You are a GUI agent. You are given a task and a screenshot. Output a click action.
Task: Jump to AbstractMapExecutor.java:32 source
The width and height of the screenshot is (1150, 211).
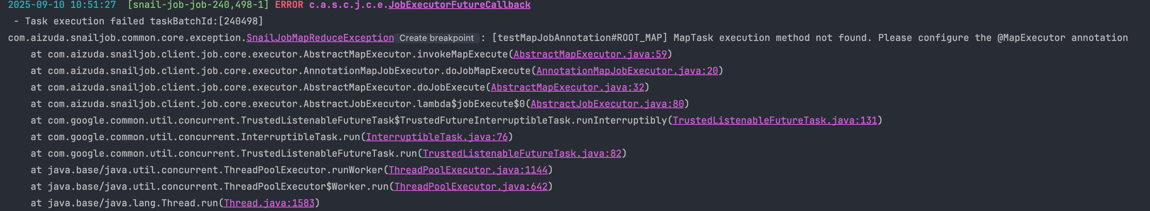[x=568, y=87]
